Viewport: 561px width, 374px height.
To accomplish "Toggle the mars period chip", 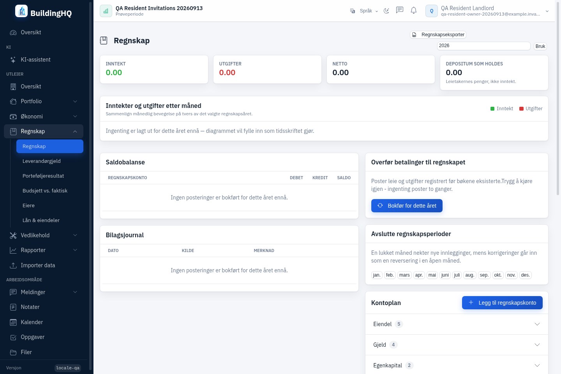I will [404, 275].
